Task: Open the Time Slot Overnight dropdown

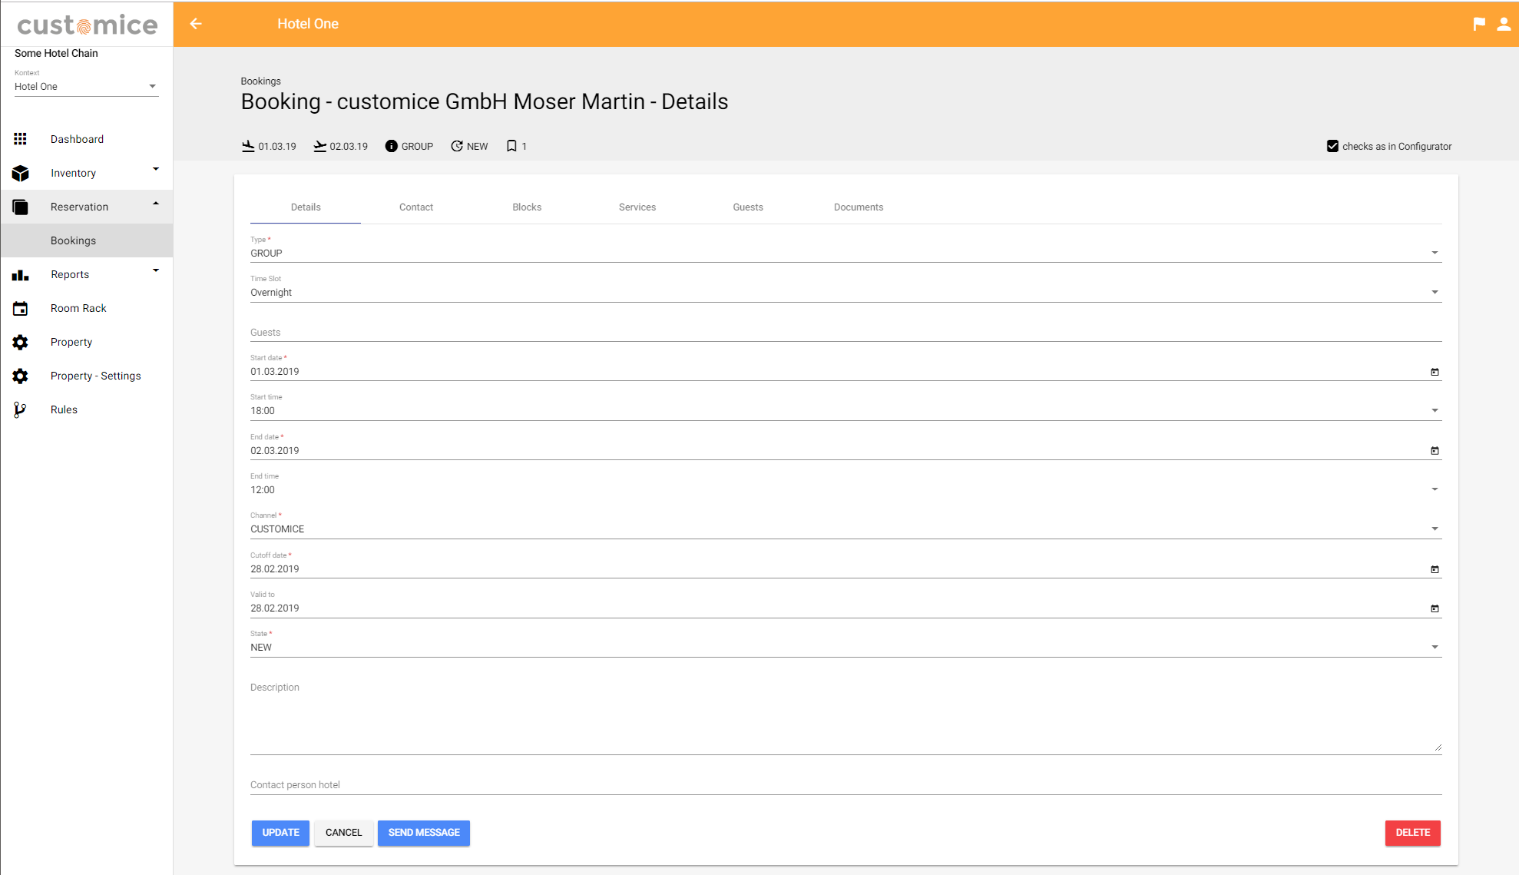Action: [x=846, y=292]
